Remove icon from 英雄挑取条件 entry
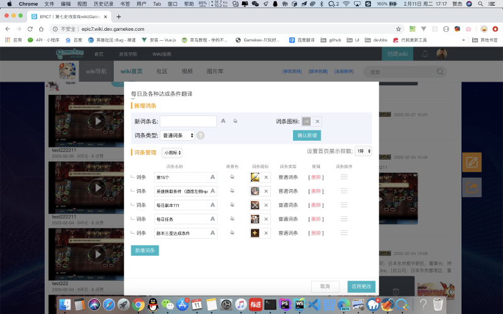503x314 pixels. coord(266,192)
